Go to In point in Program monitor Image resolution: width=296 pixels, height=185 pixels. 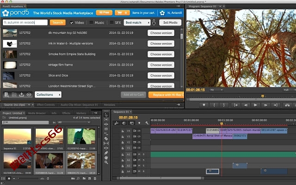[x=235, y=105]
